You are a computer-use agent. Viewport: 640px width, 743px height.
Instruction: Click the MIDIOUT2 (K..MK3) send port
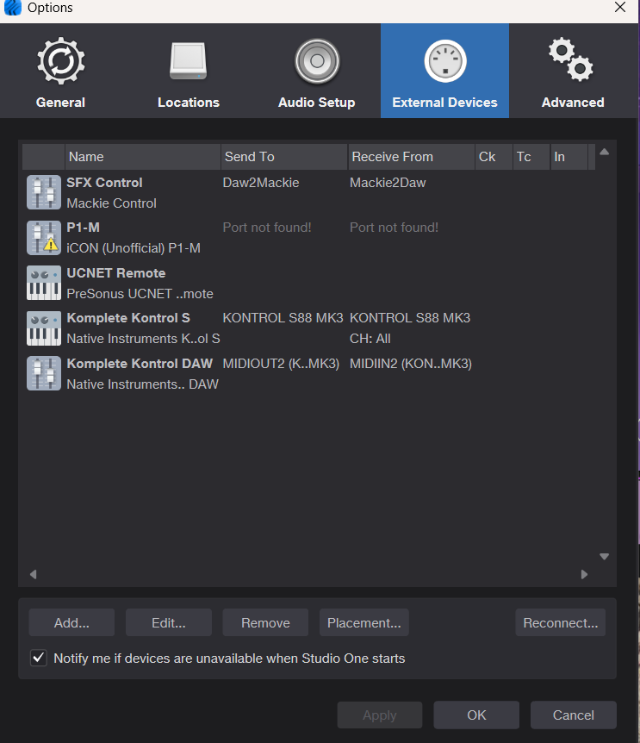click(281, 364)
